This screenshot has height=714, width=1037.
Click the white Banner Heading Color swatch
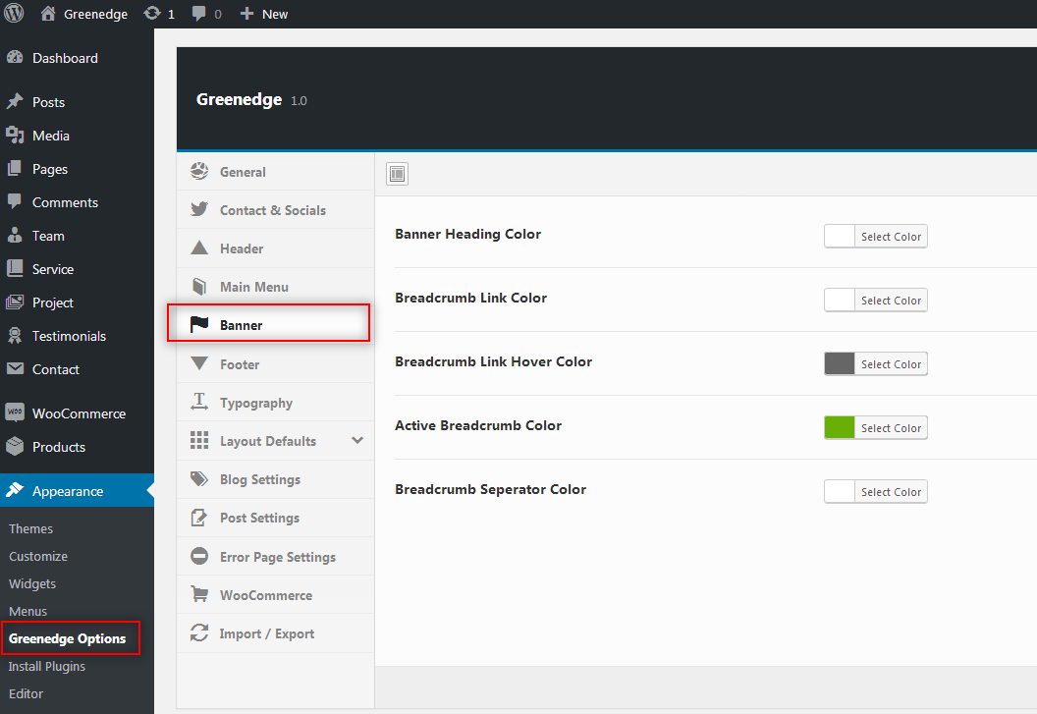pyautogui.click(x=840, y=237)
